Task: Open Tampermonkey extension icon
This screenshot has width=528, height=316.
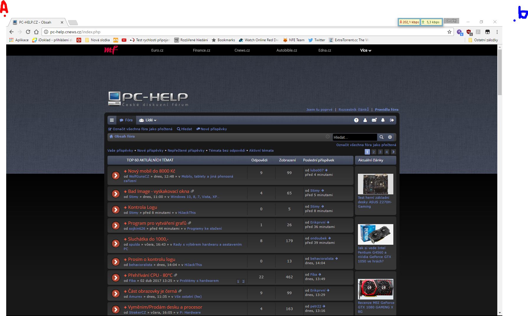Action: 488,32
